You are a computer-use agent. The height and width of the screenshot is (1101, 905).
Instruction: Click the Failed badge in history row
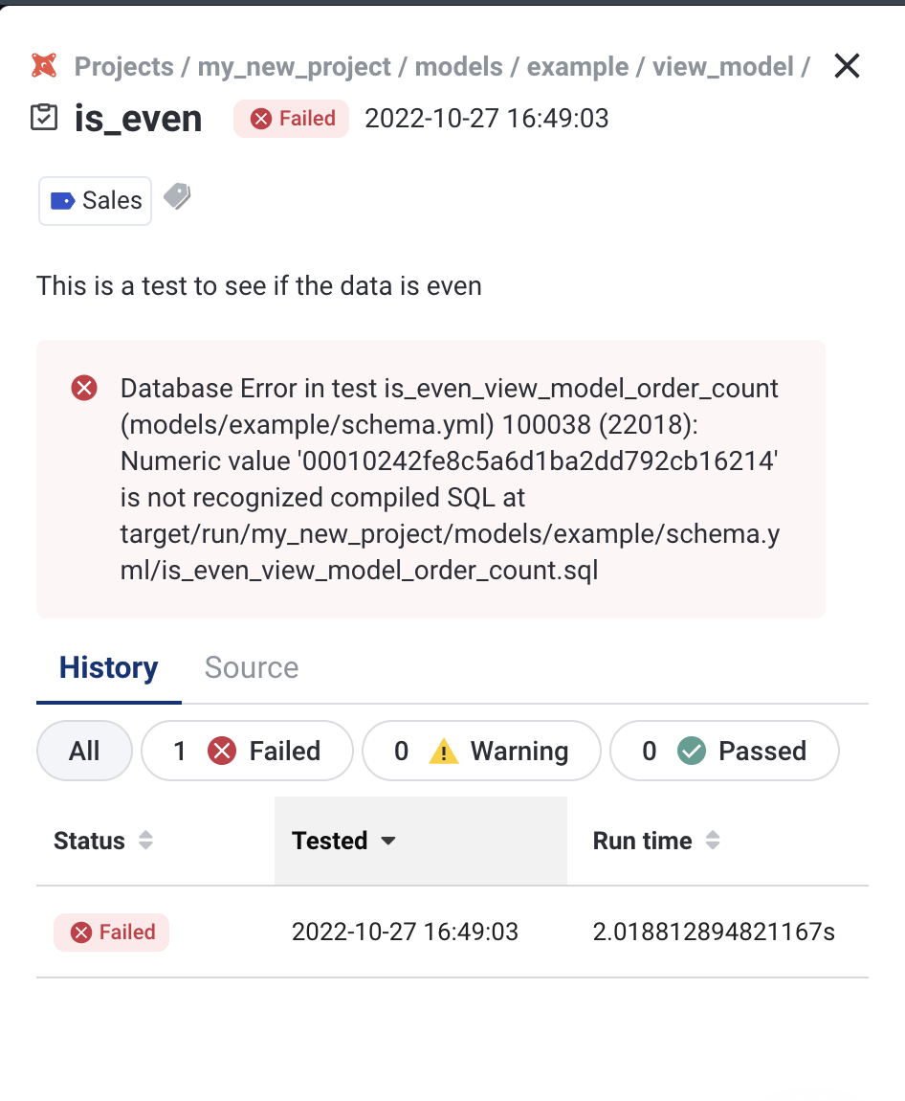tap(111, 932)
